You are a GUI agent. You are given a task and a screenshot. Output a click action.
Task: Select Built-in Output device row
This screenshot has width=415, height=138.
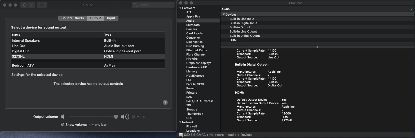[x=317, y=27]
